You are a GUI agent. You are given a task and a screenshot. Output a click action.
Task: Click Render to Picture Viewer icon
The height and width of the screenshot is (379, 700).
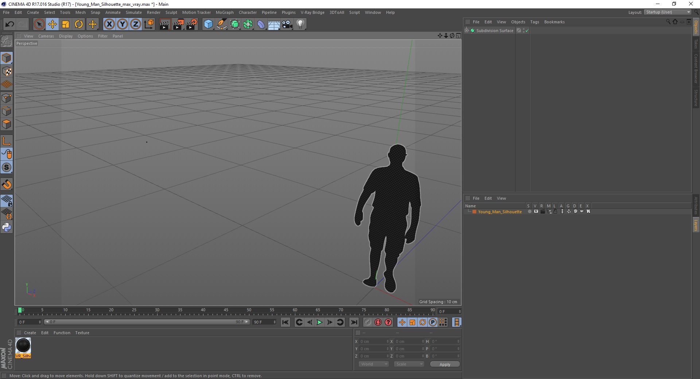(x=178, y=24)
